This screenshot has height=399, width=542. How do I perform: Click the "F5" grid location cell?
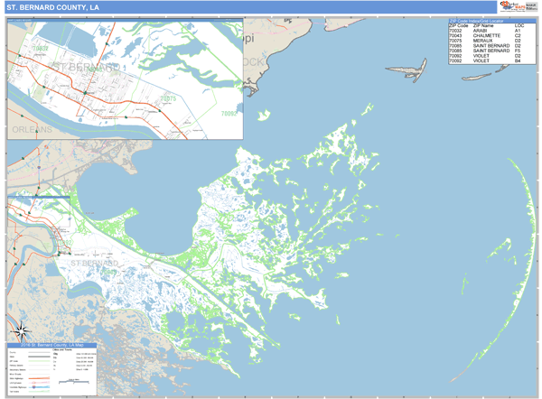tap(518, 51)
